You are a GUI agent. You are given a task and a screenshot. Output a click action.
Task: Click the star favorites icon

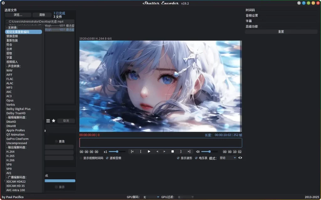pyautogui.click(x=54, y=121)
